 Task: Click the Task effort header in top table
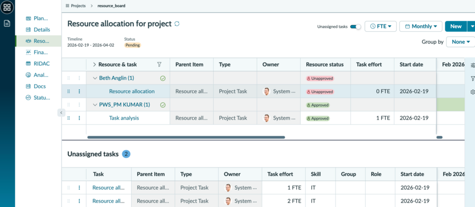(x=369, y=65)
